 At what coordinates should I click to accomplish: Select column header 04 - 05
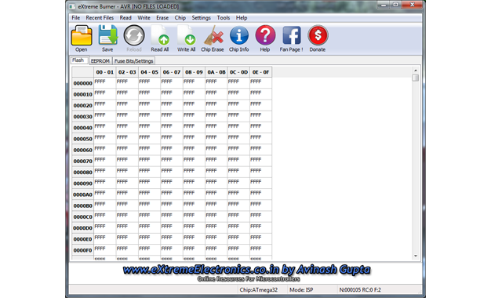tap(149, 72)
